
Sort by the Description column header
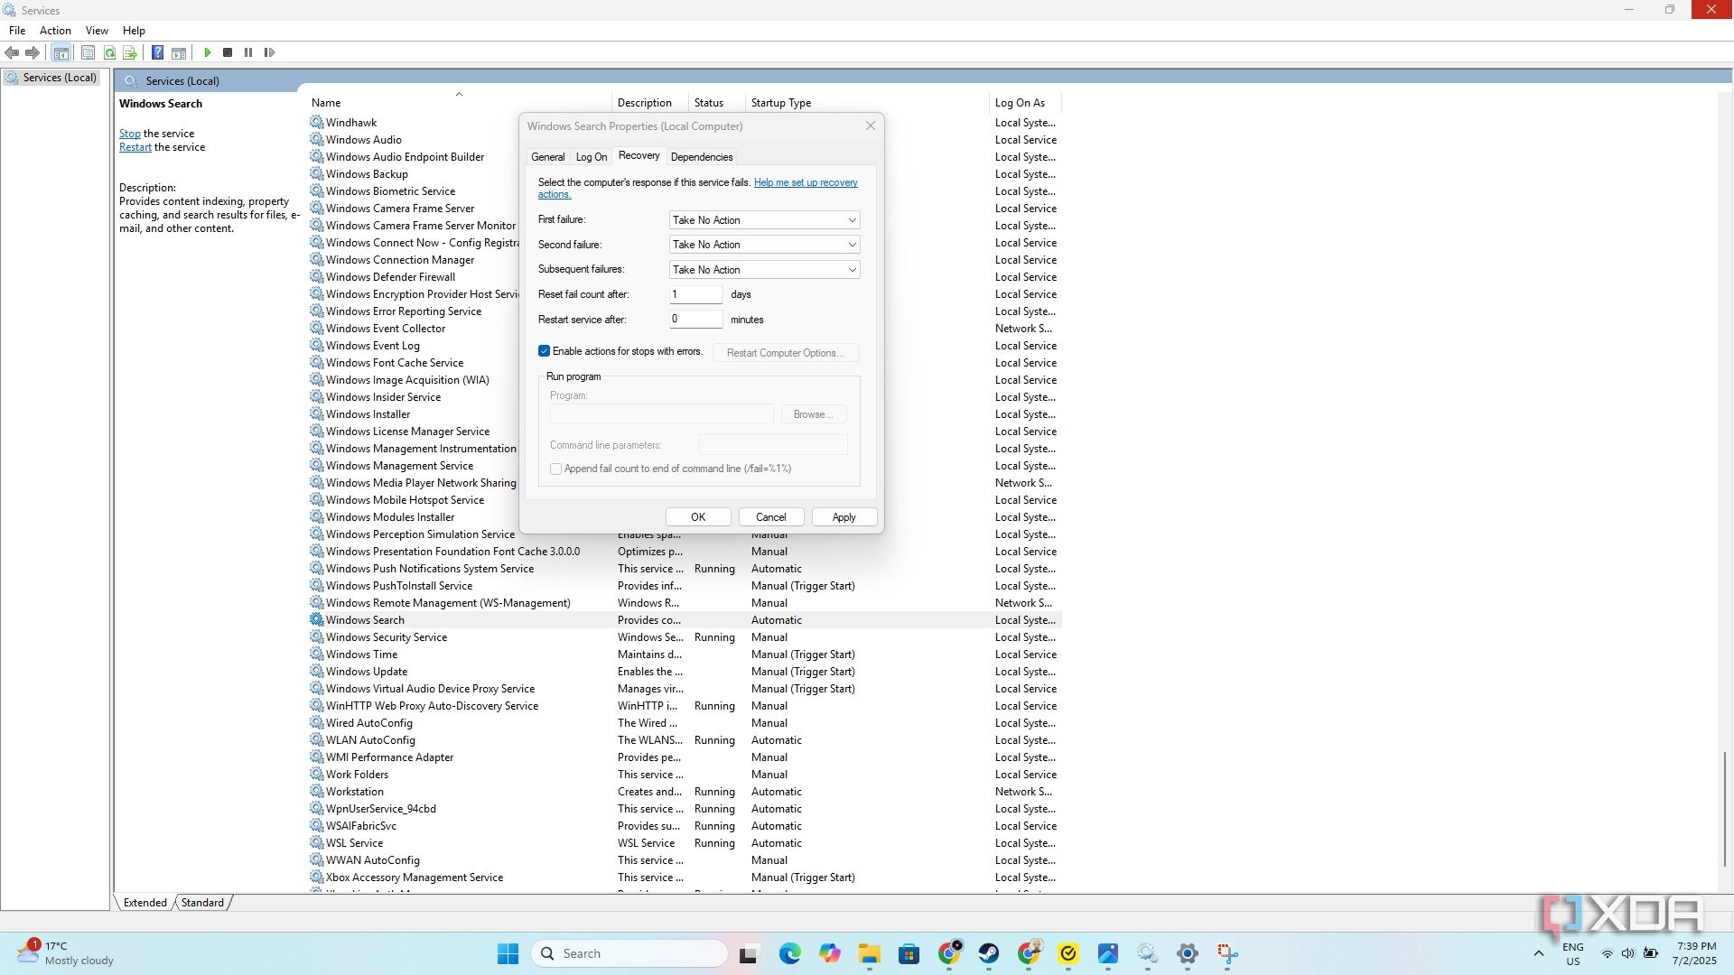pyautogui.click(x=649, y=103)
